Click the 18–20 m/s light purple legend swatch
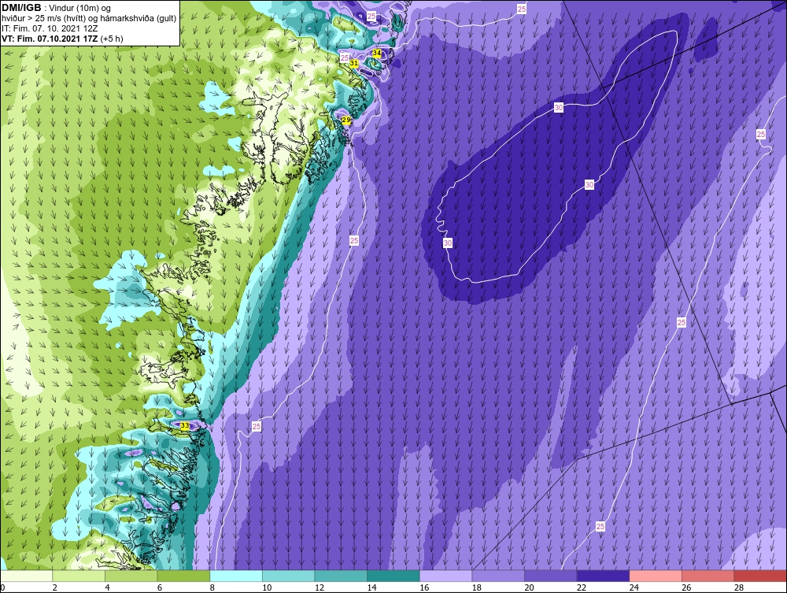 coord(498,576)
